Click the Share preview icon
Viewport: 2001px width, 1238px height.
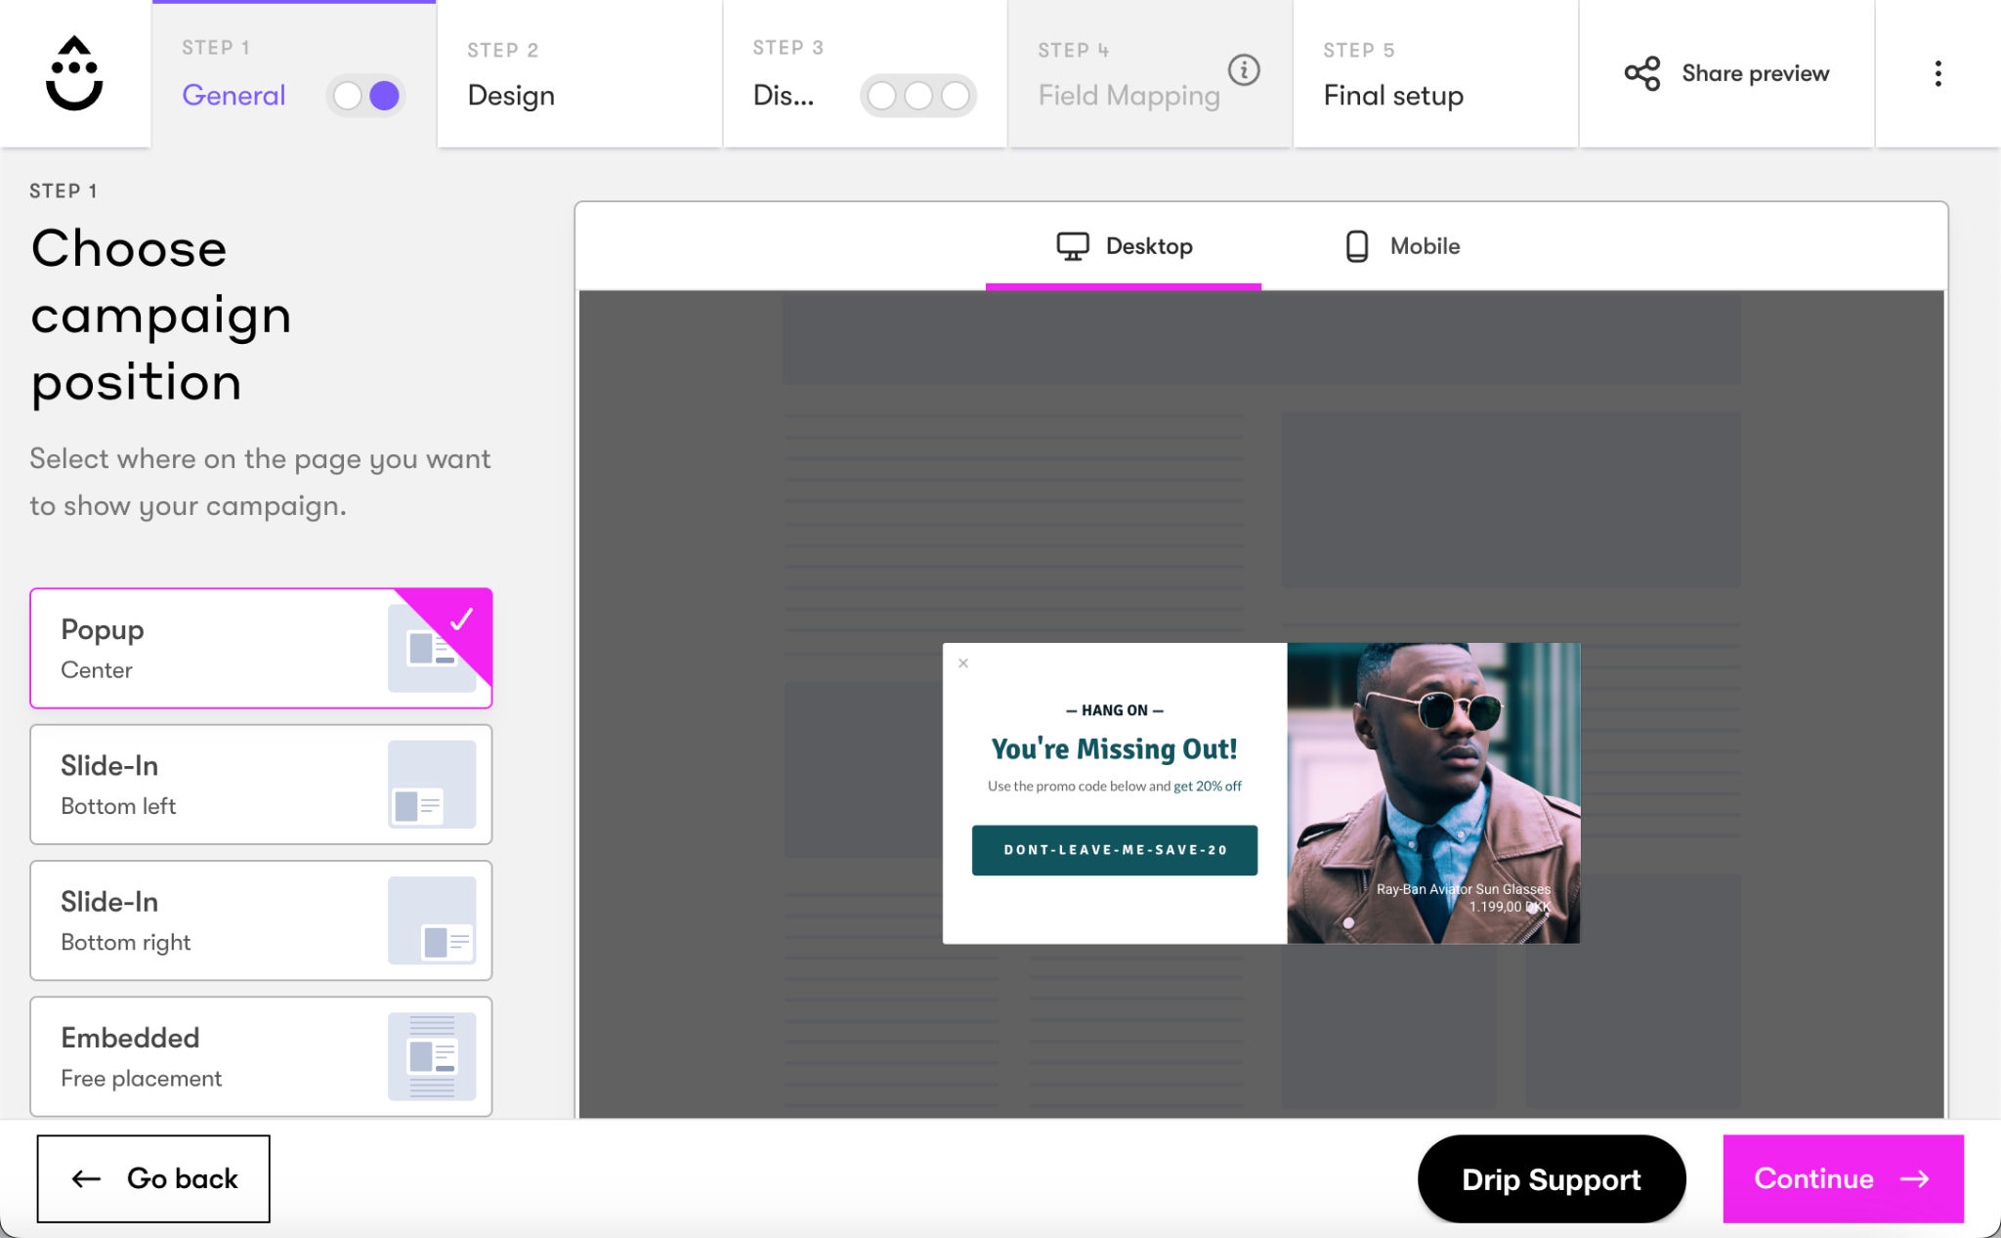[1642, 73]
